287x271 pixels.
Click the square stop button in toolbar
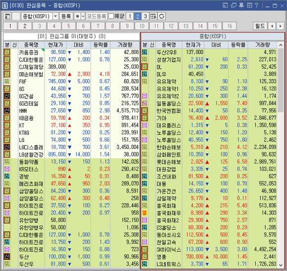pyautogui.click(x=77, y=16)
